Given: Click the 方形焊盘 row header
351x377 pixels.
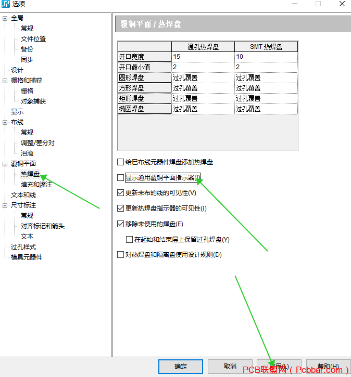Looking at the screenshot, I should (x=144, y=88).
